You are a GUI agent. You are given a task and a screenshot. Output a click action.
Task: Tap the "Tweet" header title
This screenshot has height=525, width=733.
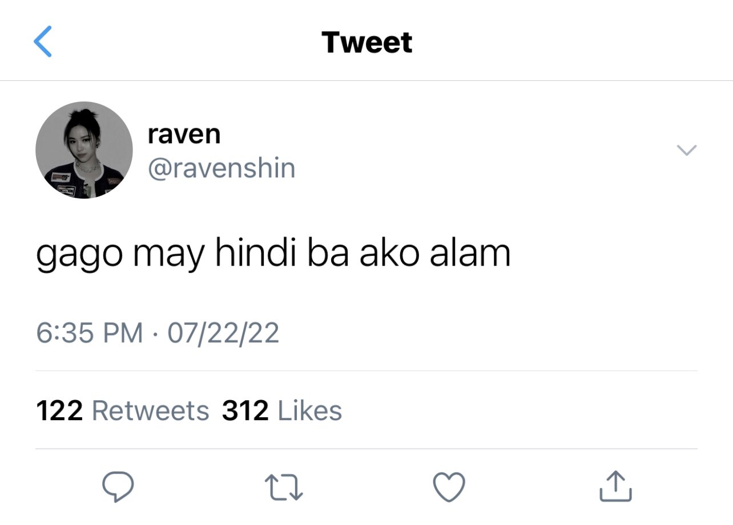[366, 42]
